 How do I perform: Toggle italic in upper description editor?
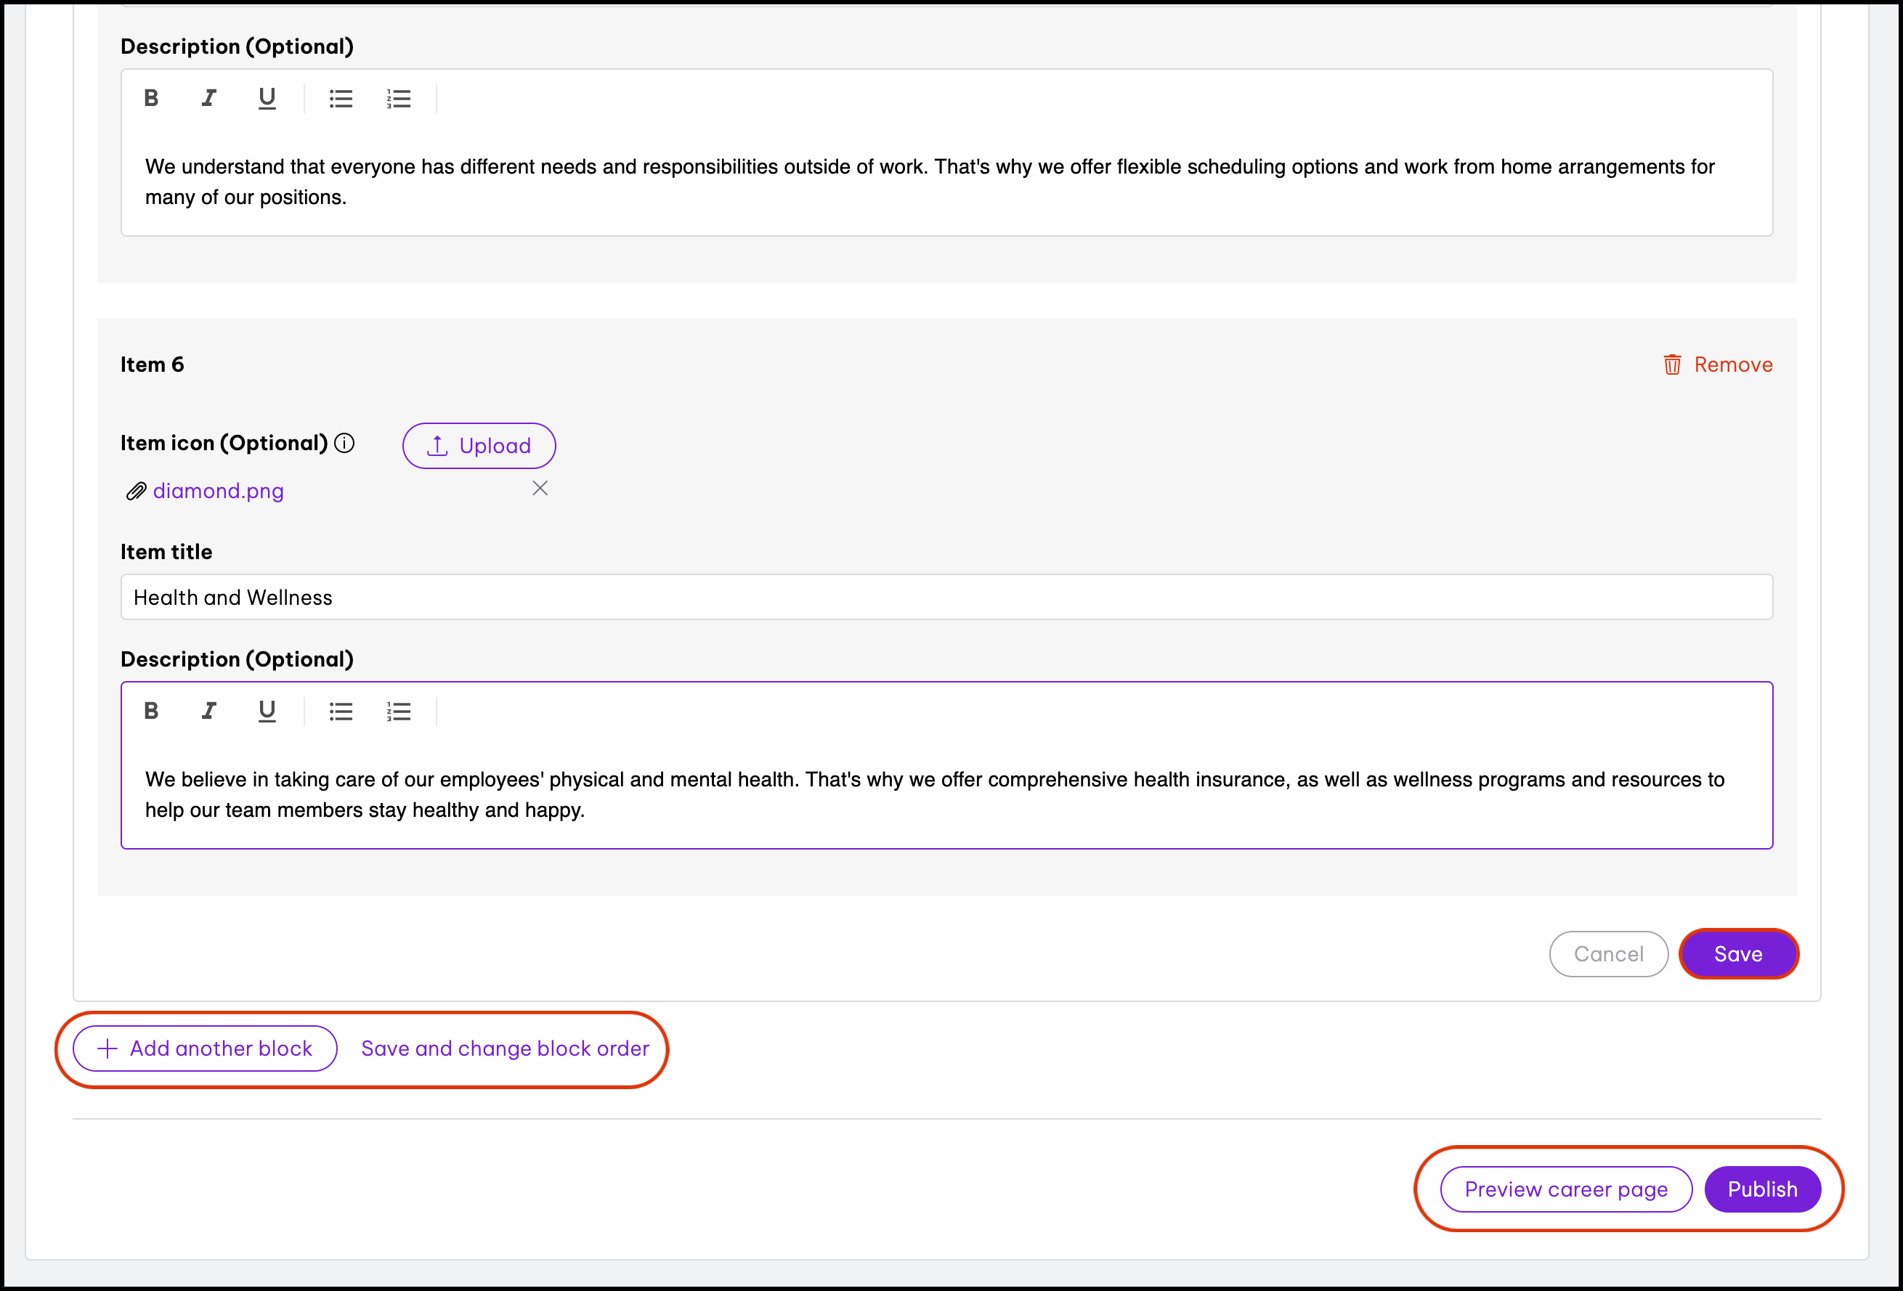pyautogui.click(x=208, y=98)
